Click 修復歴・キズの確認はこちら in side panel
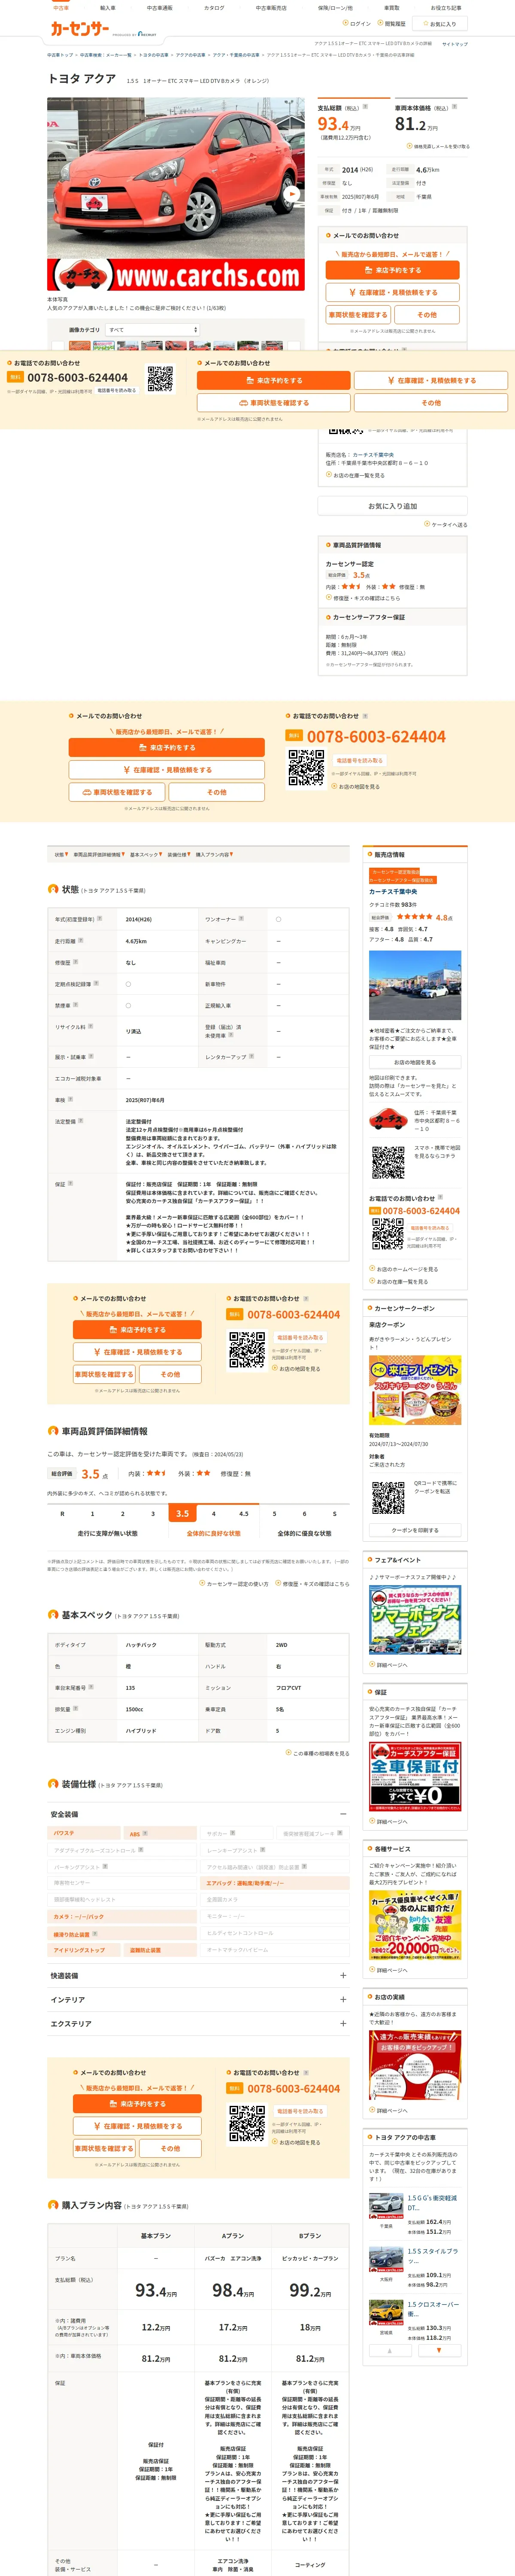Image resolution: width=515 pixels, height=2576 pixels. (x=363, y=598)
